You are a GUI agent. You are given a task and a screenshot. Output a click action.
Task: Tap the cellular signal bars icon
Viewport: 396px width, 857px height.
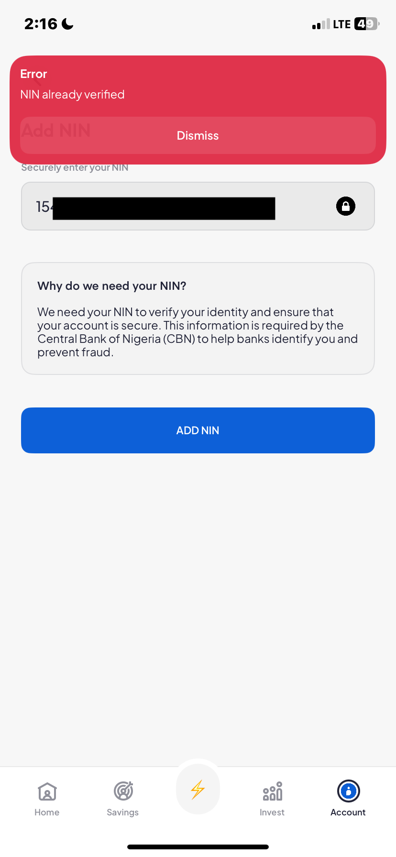321,24
